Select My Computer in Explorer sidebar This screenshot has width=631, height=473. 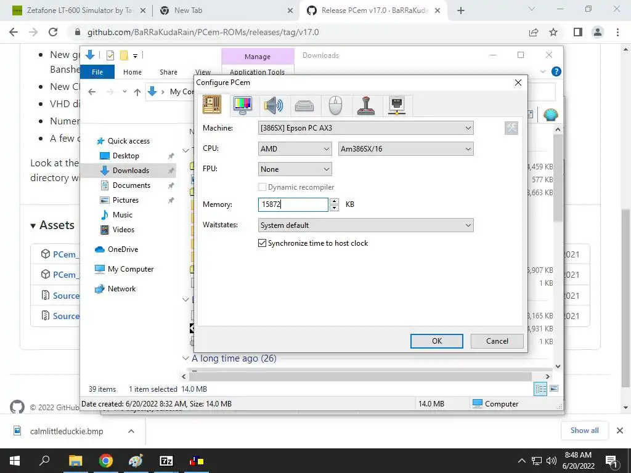[x=131, y=269]
